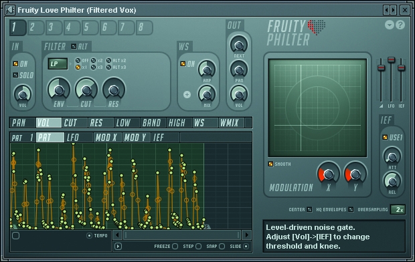Toggle the SMOOTH modulation checkbox
Screen dimensions: 415x262
(270, 164)
